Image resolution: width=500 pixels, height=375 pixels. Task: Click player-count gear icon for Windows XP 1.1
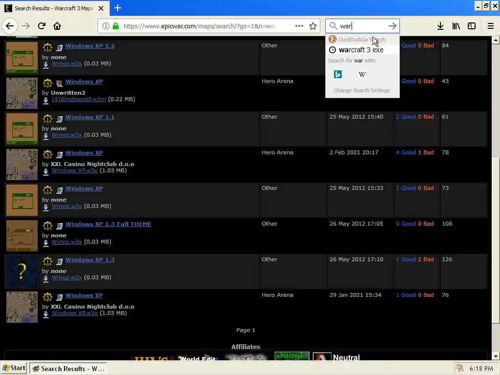47,119
